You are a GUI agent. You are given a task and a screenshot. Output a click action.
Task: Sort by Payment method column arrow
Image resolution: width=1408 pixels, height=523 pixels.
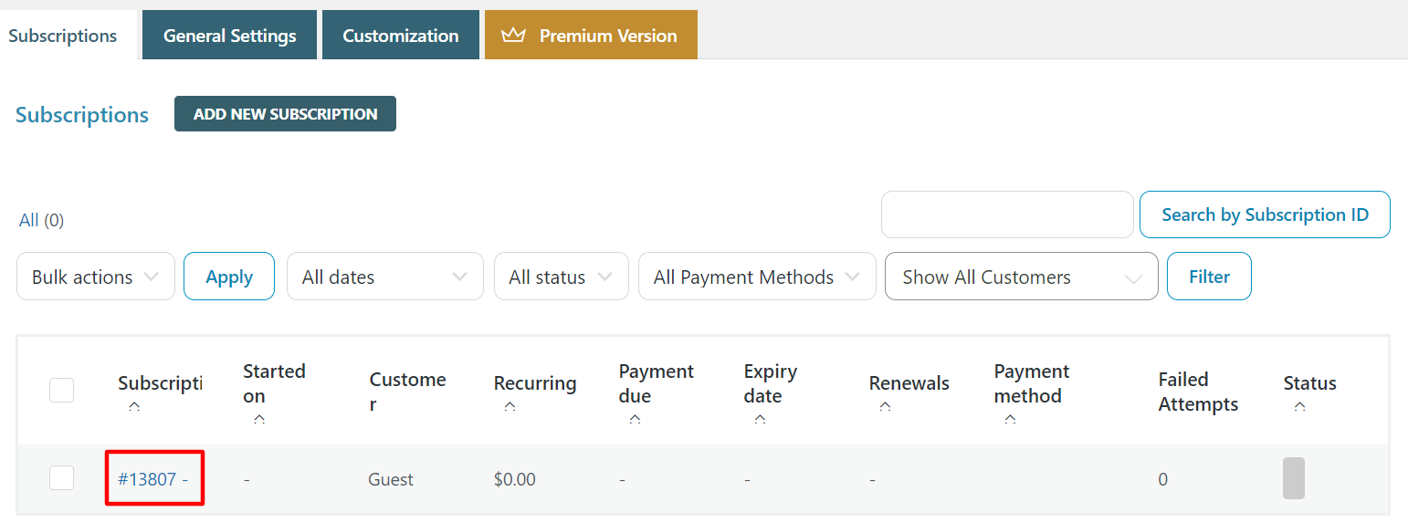pos(1010,419)
